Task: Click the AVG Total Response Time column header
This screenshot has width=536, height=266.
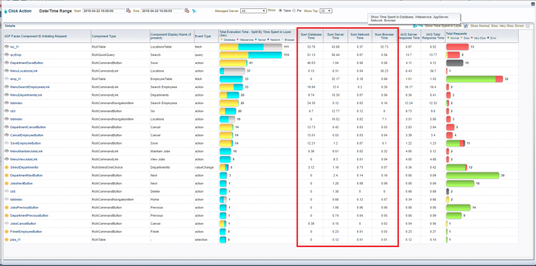Action: pos(432,36)
